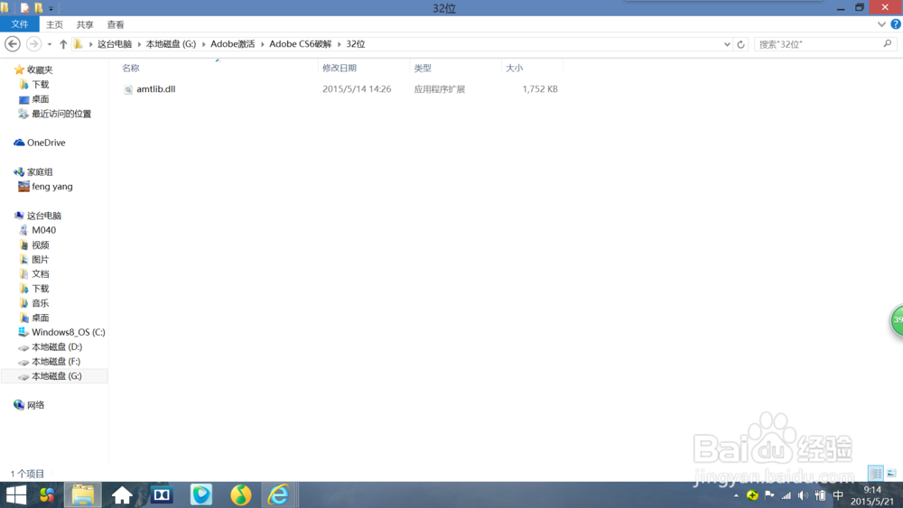This screenshot has height=508, width=903.
Task: Open 本地磁盘 (F:) drive
Action: pyautogui.click(x=55, y=361)
